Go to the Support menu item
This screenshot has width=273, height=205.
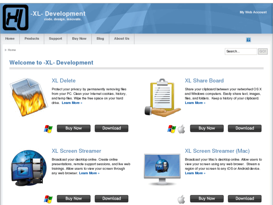(x=55, y=39)
